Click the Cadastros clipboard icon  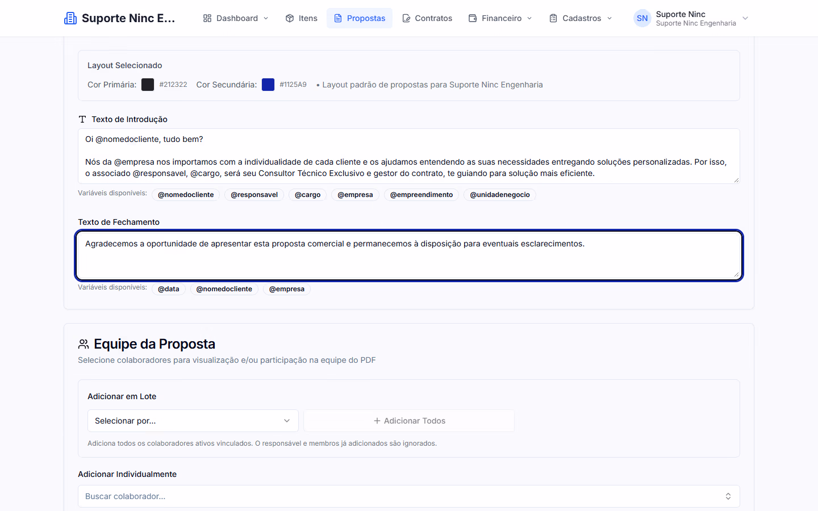coord(553,18)
